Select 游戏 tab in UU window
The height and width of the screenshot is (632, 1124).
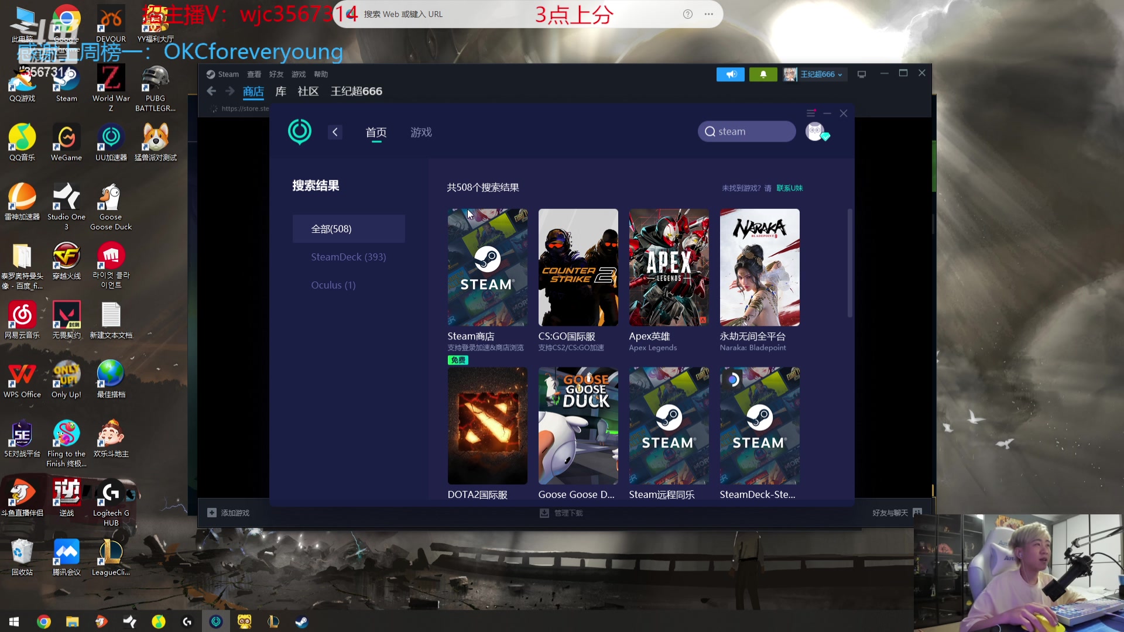click(421, 132)
